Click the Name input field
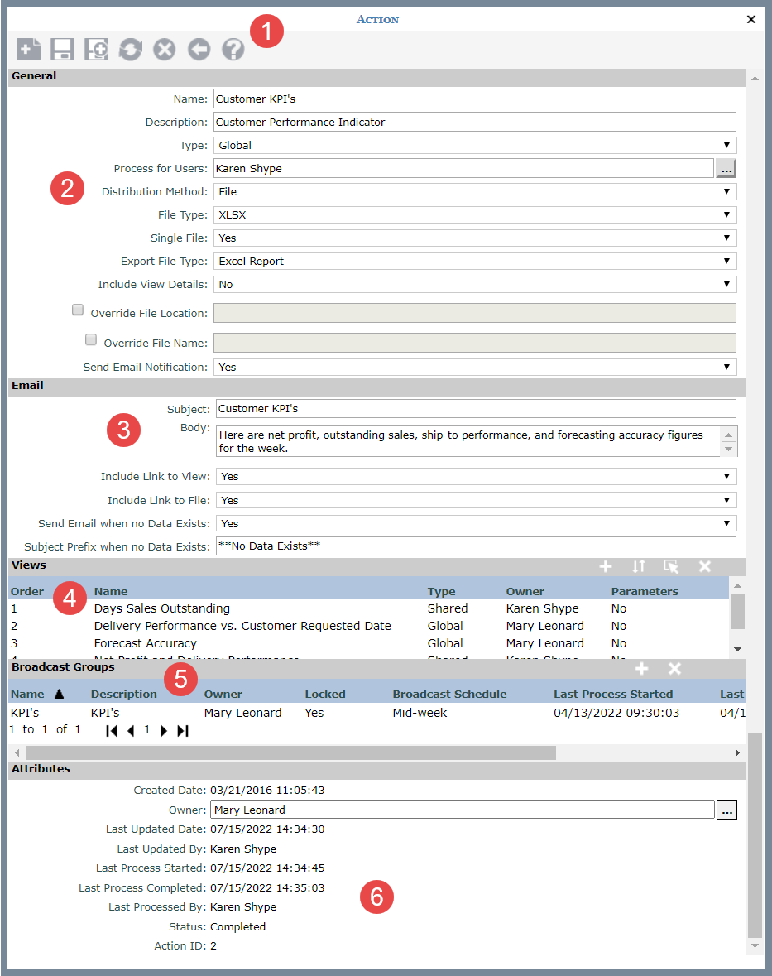The width and height of the screenshot is (772, 976). point(475,99)
